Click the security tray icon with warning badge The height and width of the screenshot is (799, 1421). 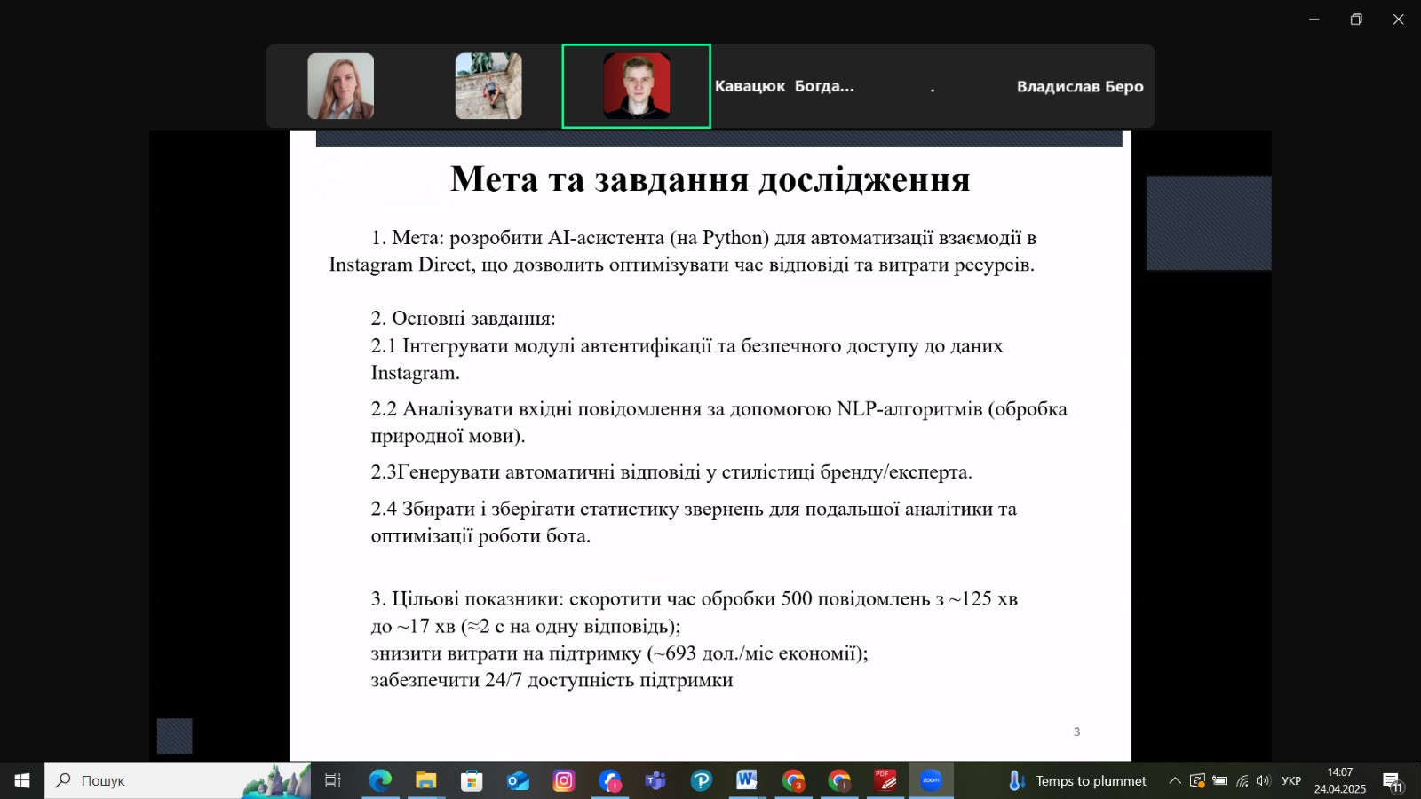tap(1197, 780)
